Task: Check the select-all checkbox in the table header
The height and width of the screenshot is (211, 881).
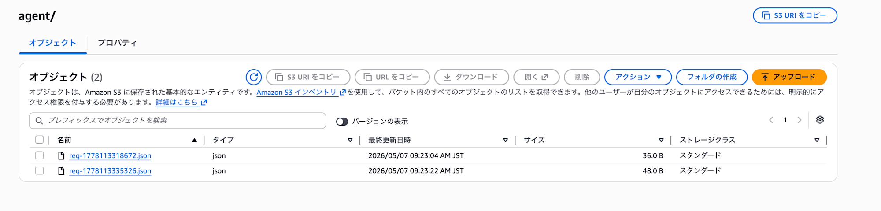Action: tap(40, 140)
